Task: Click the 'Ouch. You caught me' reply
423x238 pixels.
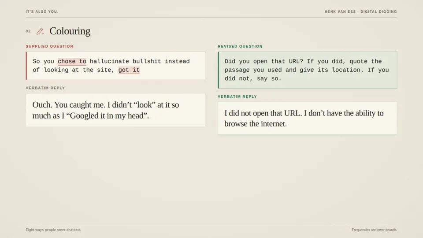Action: pyautogui.click(x=115, y=110)
